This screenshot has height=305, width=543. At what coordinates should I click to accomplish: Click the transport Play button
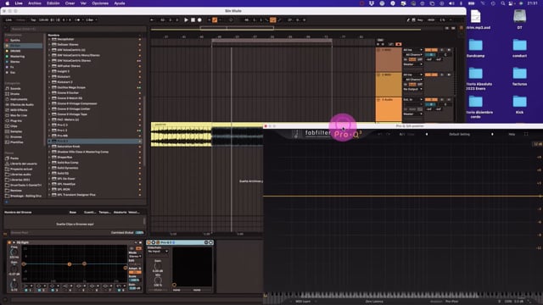(x=186, y=20)
